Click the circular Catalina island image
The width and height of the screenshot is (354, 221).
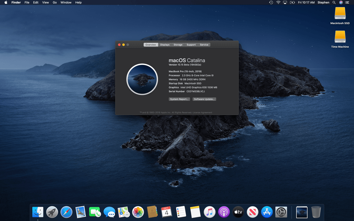pos(142,79)
